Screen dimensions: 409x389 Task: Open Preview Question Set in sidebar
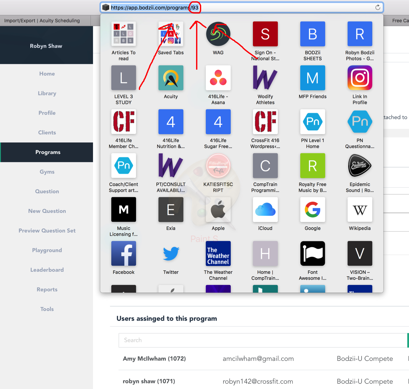click(47, 231)
